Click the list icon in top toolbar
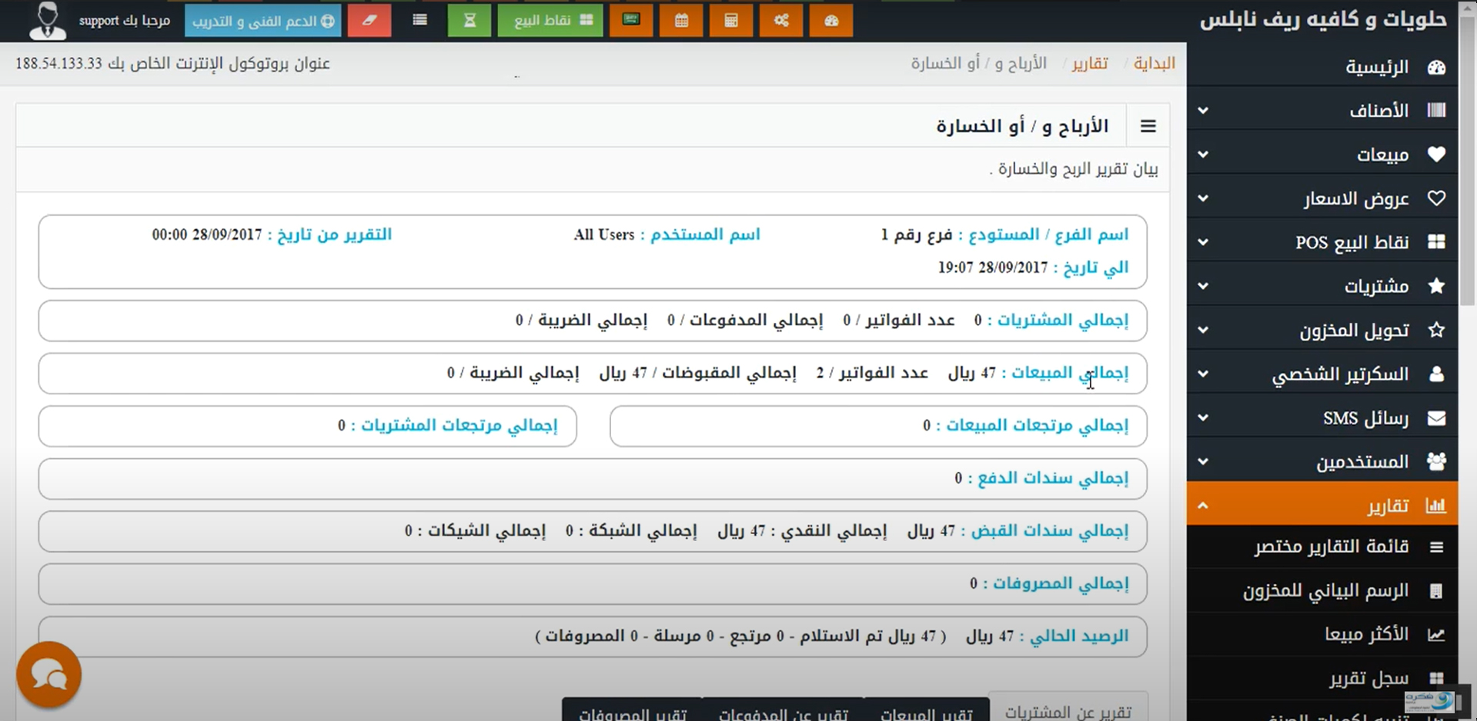1477x721 pixels. (419, 21)
